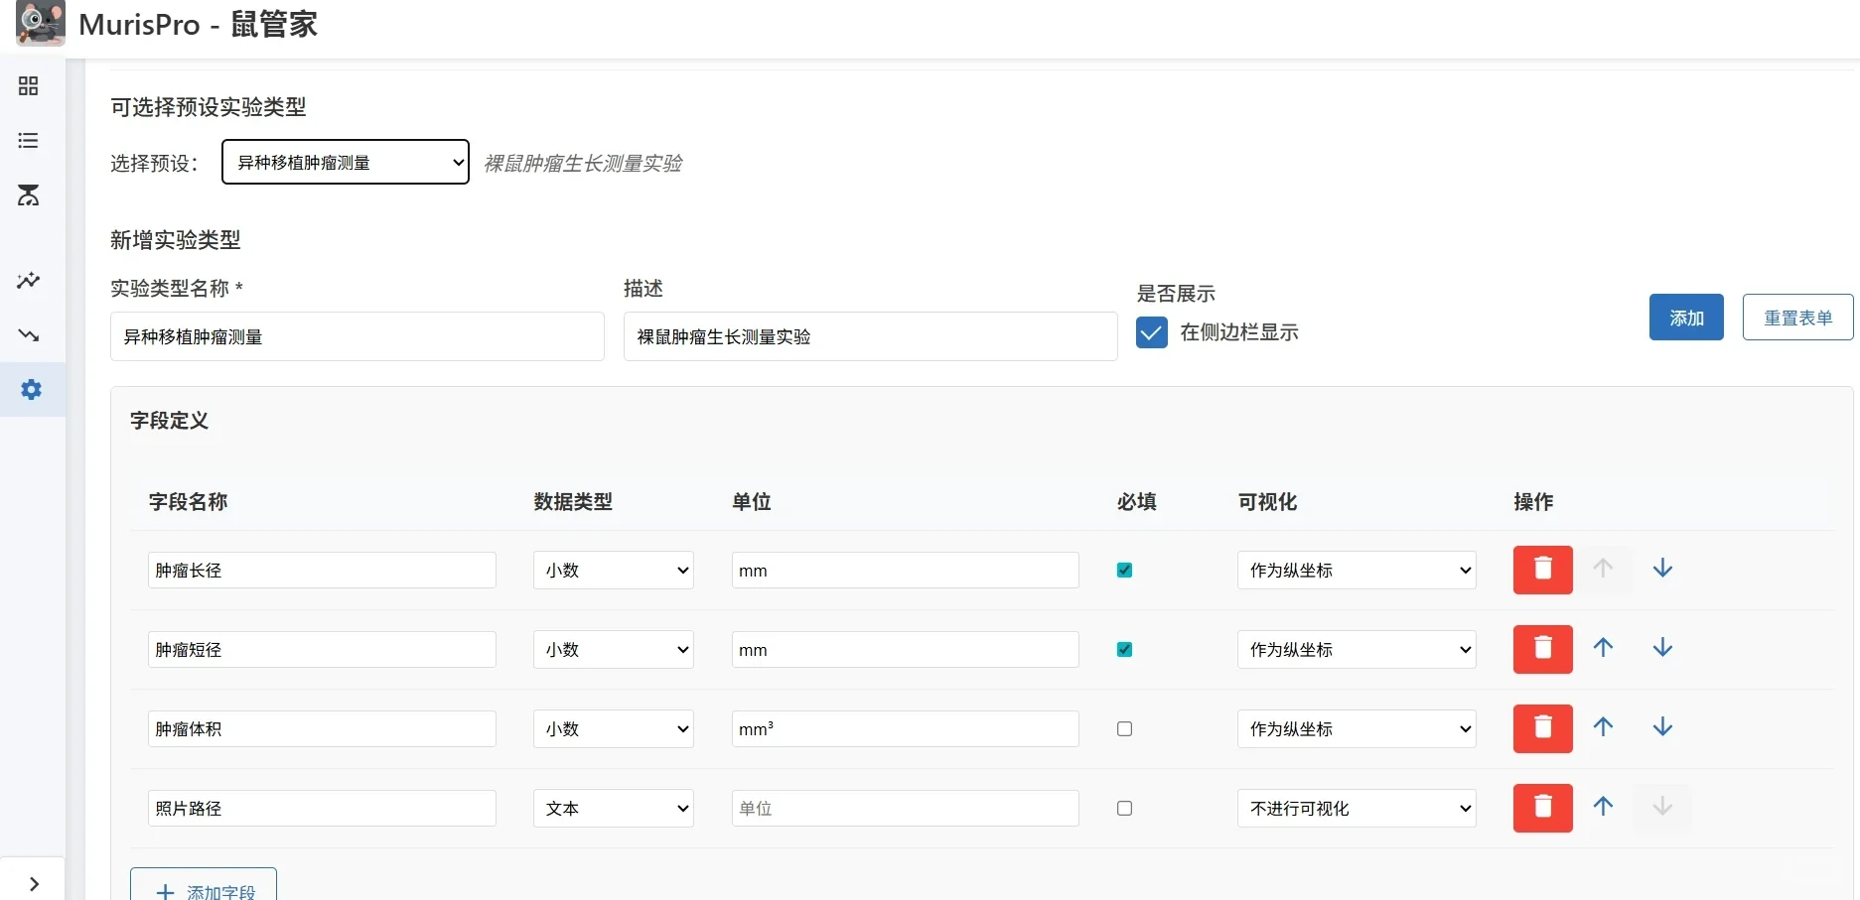
Task: Click the 添加字段 button
Action: [x=204, y=890]
